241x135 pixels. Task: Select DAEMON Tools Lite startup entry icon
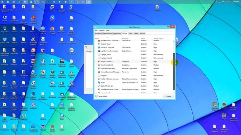pyautogui.click(x=99, y=48)
